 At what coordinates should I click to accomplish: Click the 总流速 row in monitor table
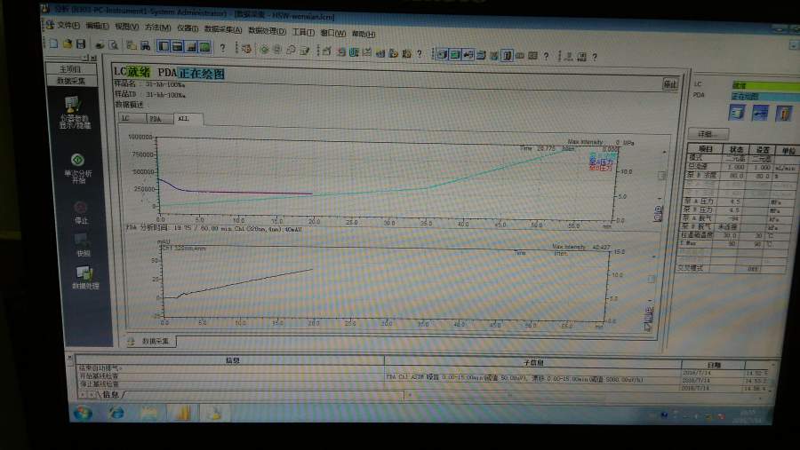[x=741, y=167]
